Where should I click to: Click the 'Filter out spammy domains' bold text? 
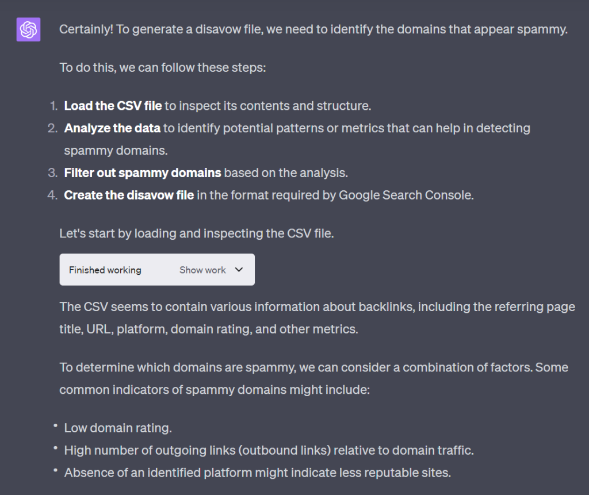click(x=143, y=173)
